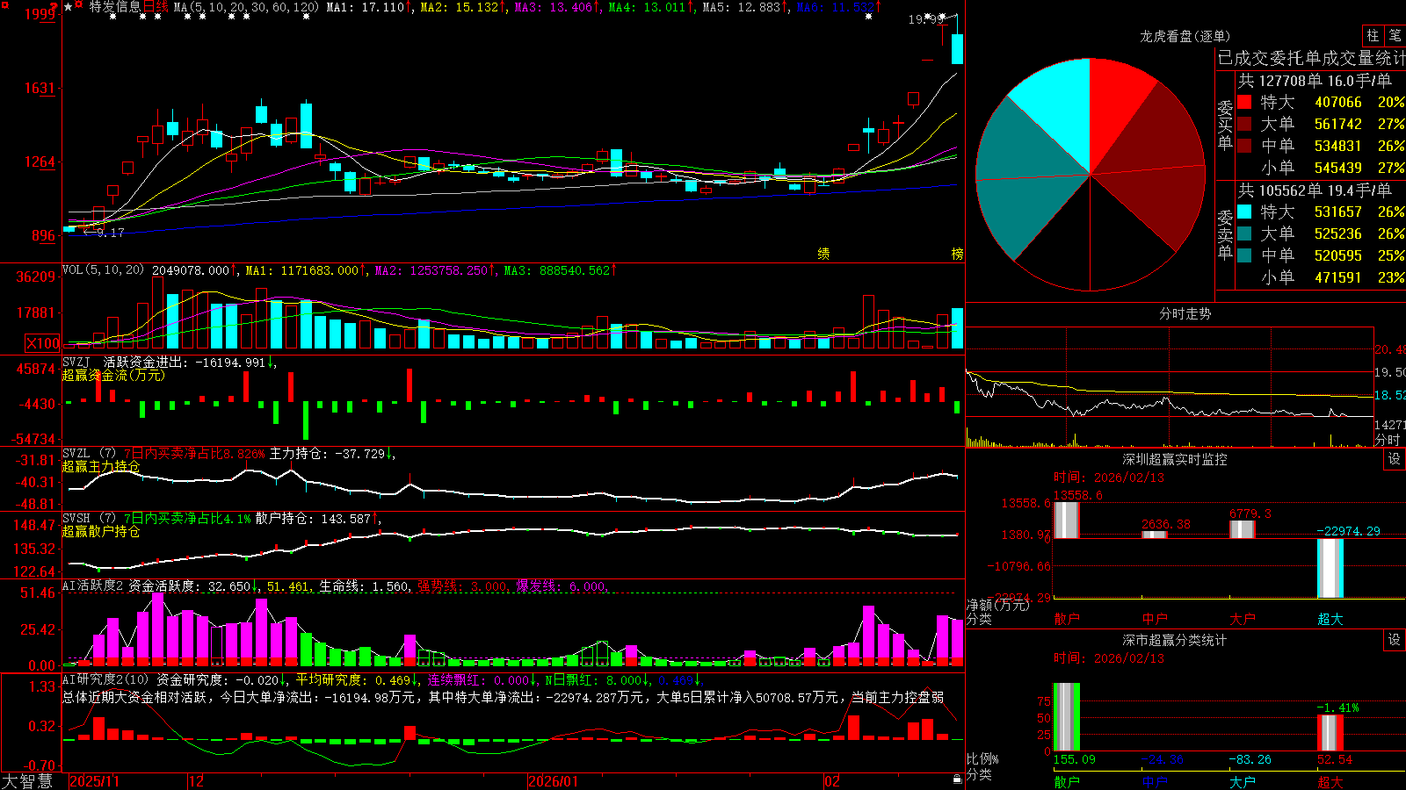Open 设 settings for 深圳超赢实时监控
Image resolution: width=1406 pixels, height=790 pixels.
[x=1395, y=459]
